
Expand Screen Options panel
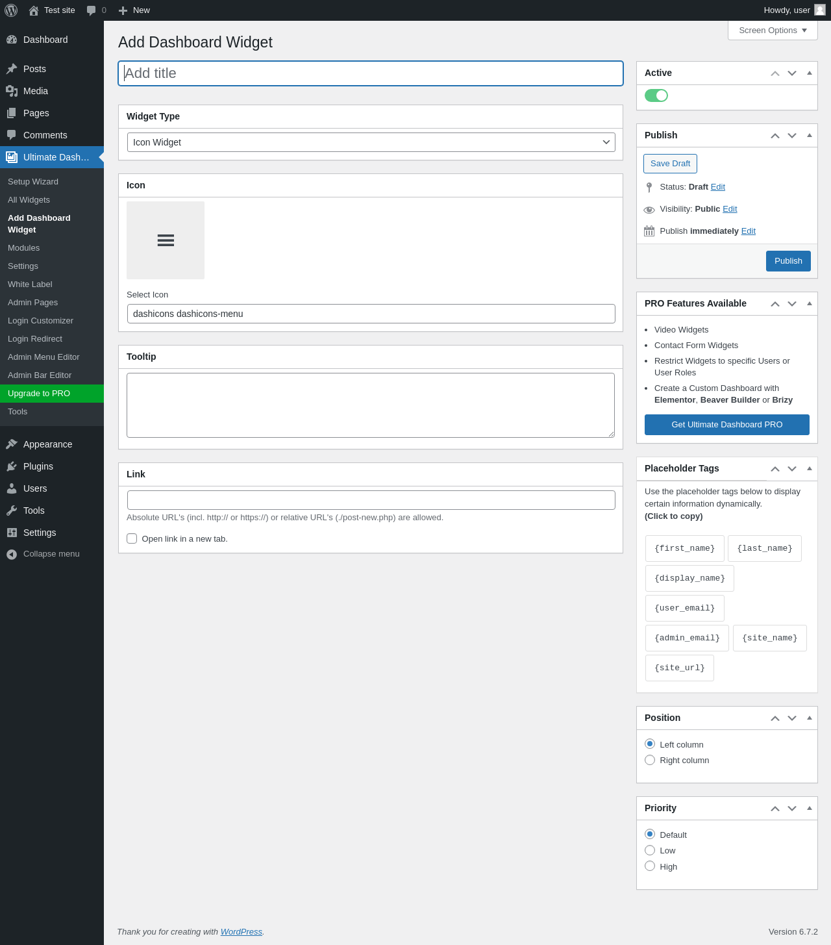(x=773, y=31)
